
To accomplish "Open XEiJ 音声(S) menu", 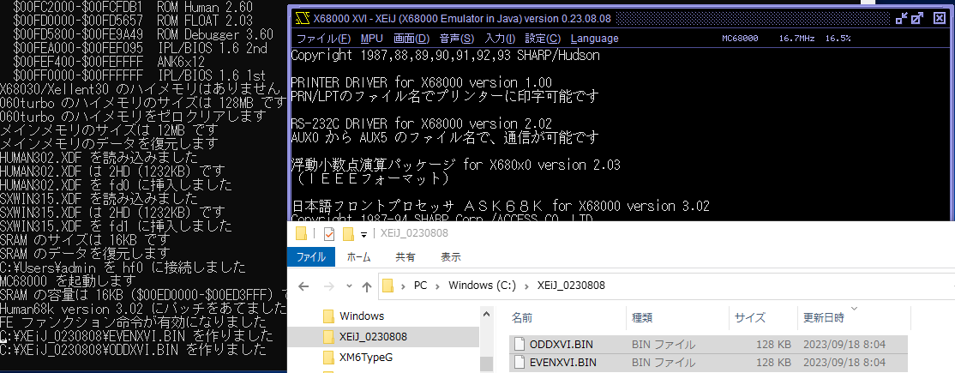I will point(457,39).
